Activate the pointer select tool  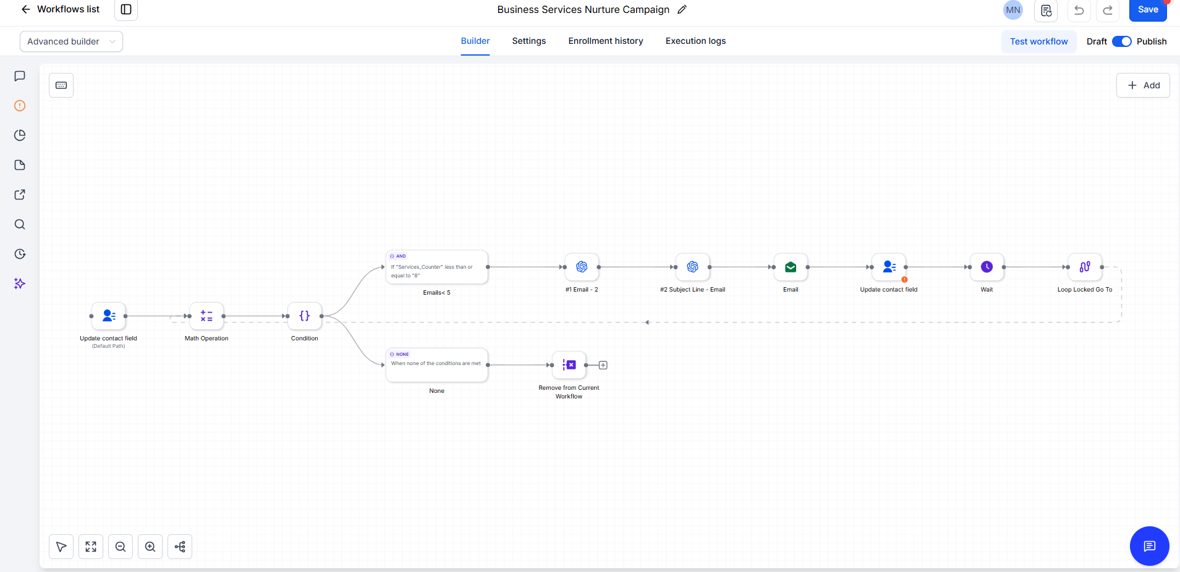(61, 547)
